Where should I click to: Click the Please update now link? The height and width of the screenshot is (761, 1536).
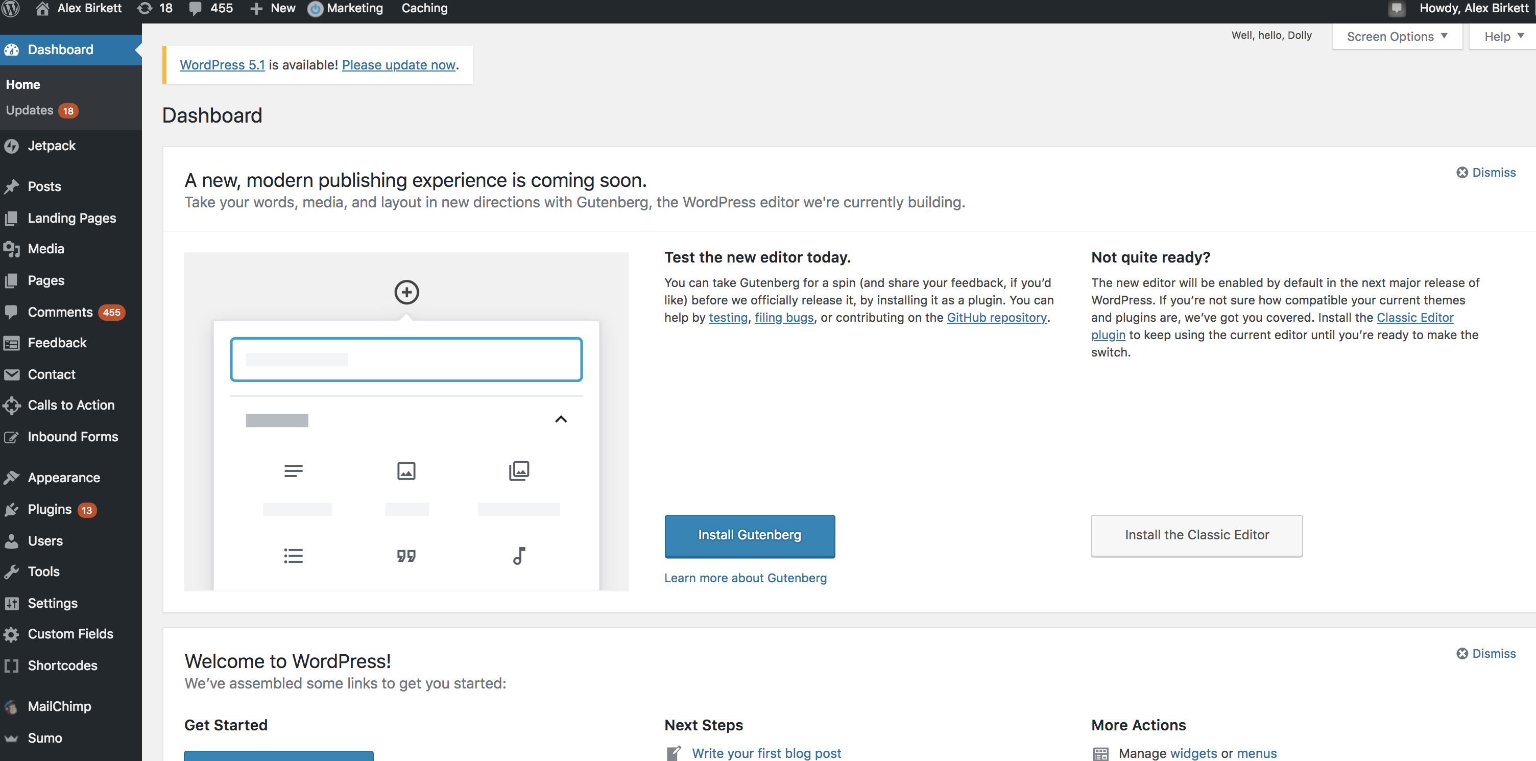[398, 65]
